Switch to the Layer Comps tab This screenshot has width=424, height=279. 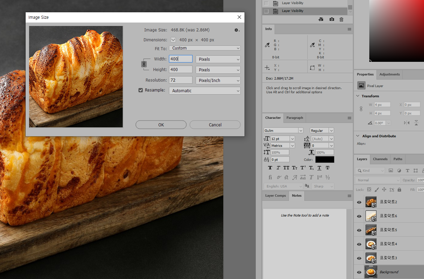276,196
